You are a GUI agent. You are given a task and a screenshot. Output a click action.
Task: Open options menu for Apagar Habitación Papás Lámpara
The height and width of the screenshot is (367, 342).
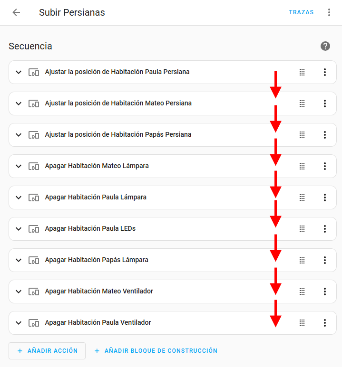point(325,260)
